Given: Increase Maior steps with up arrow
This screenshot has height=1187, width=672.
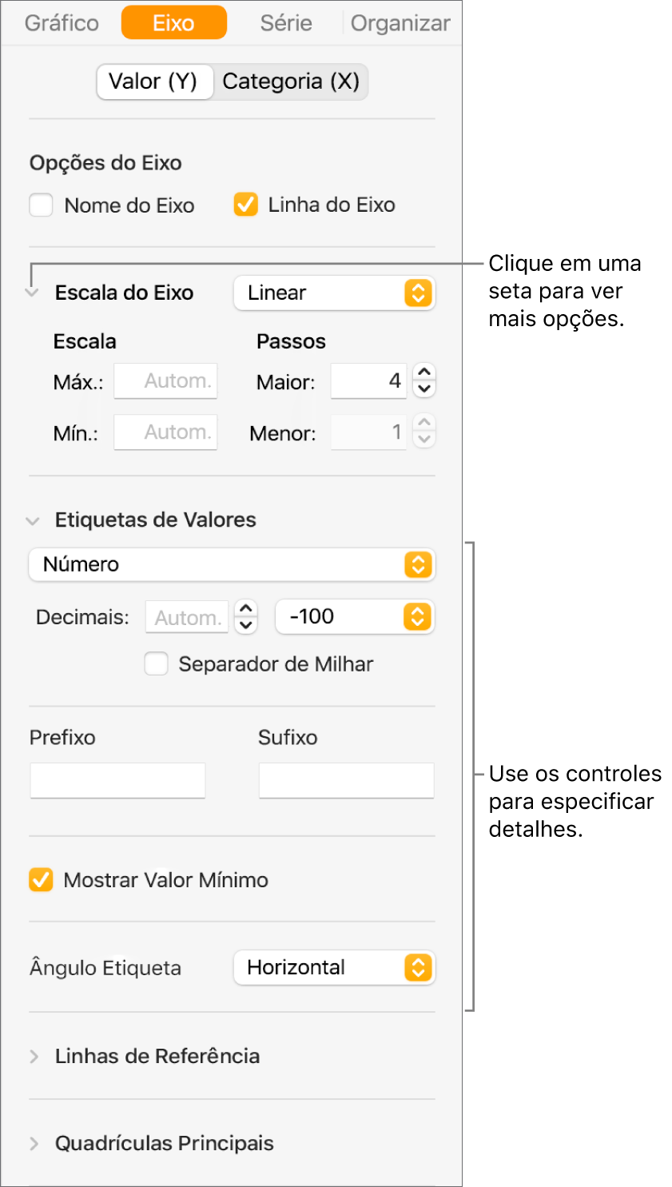Looking at the screenshot, I should tap(424, 372).
